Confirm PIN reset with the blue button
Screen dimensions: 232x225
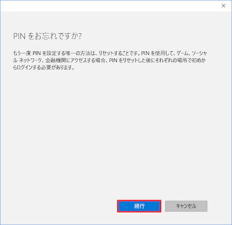coord(139,206)
